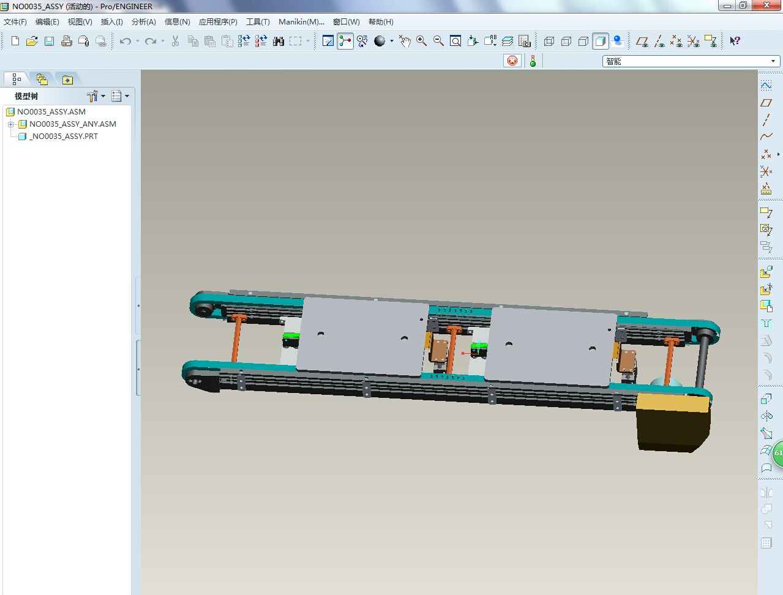Open the model tree settings dropdown
This screenshot has width=783, height=595.
click(x=96, y=96)
